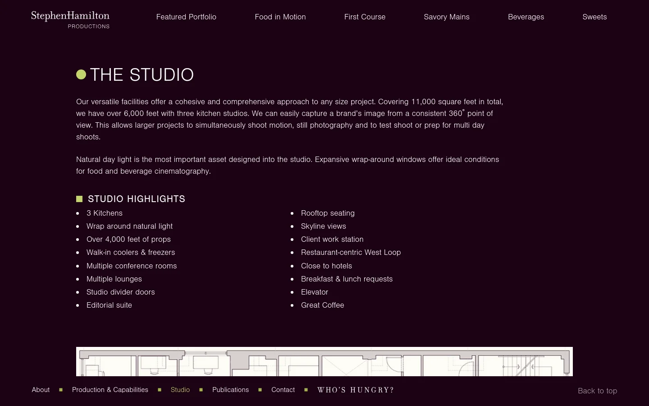Click 'Restaurant-centric West Loop' item
The image size is (649, 406).
click(351, 252)
